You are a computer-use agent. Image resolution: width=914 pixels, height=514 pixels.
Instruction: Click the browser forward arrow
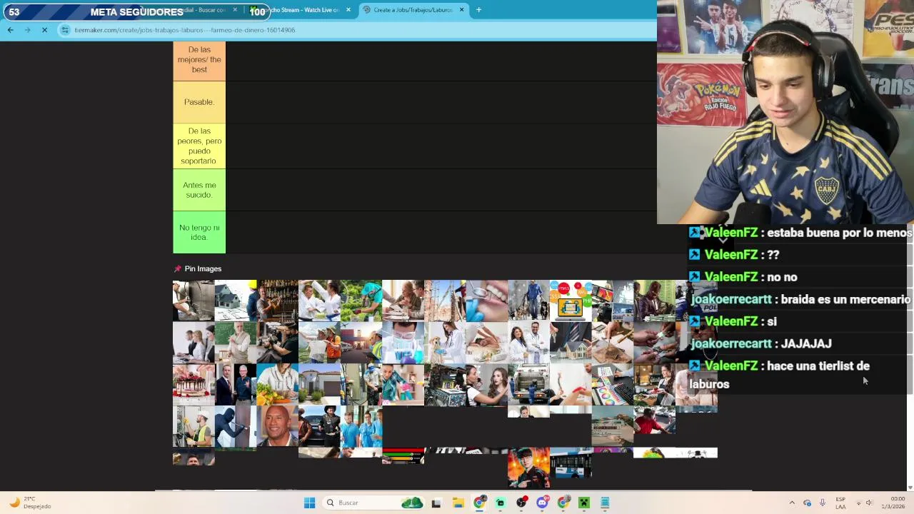pos(27,30)
